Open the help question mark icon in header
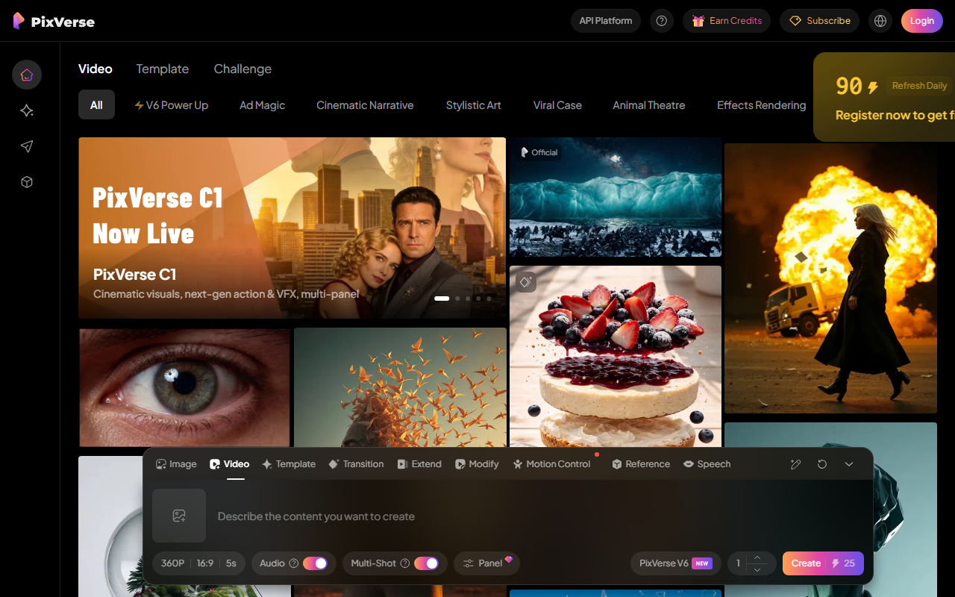The height and width of the screenshot is (597, 955). pos(662,21)
